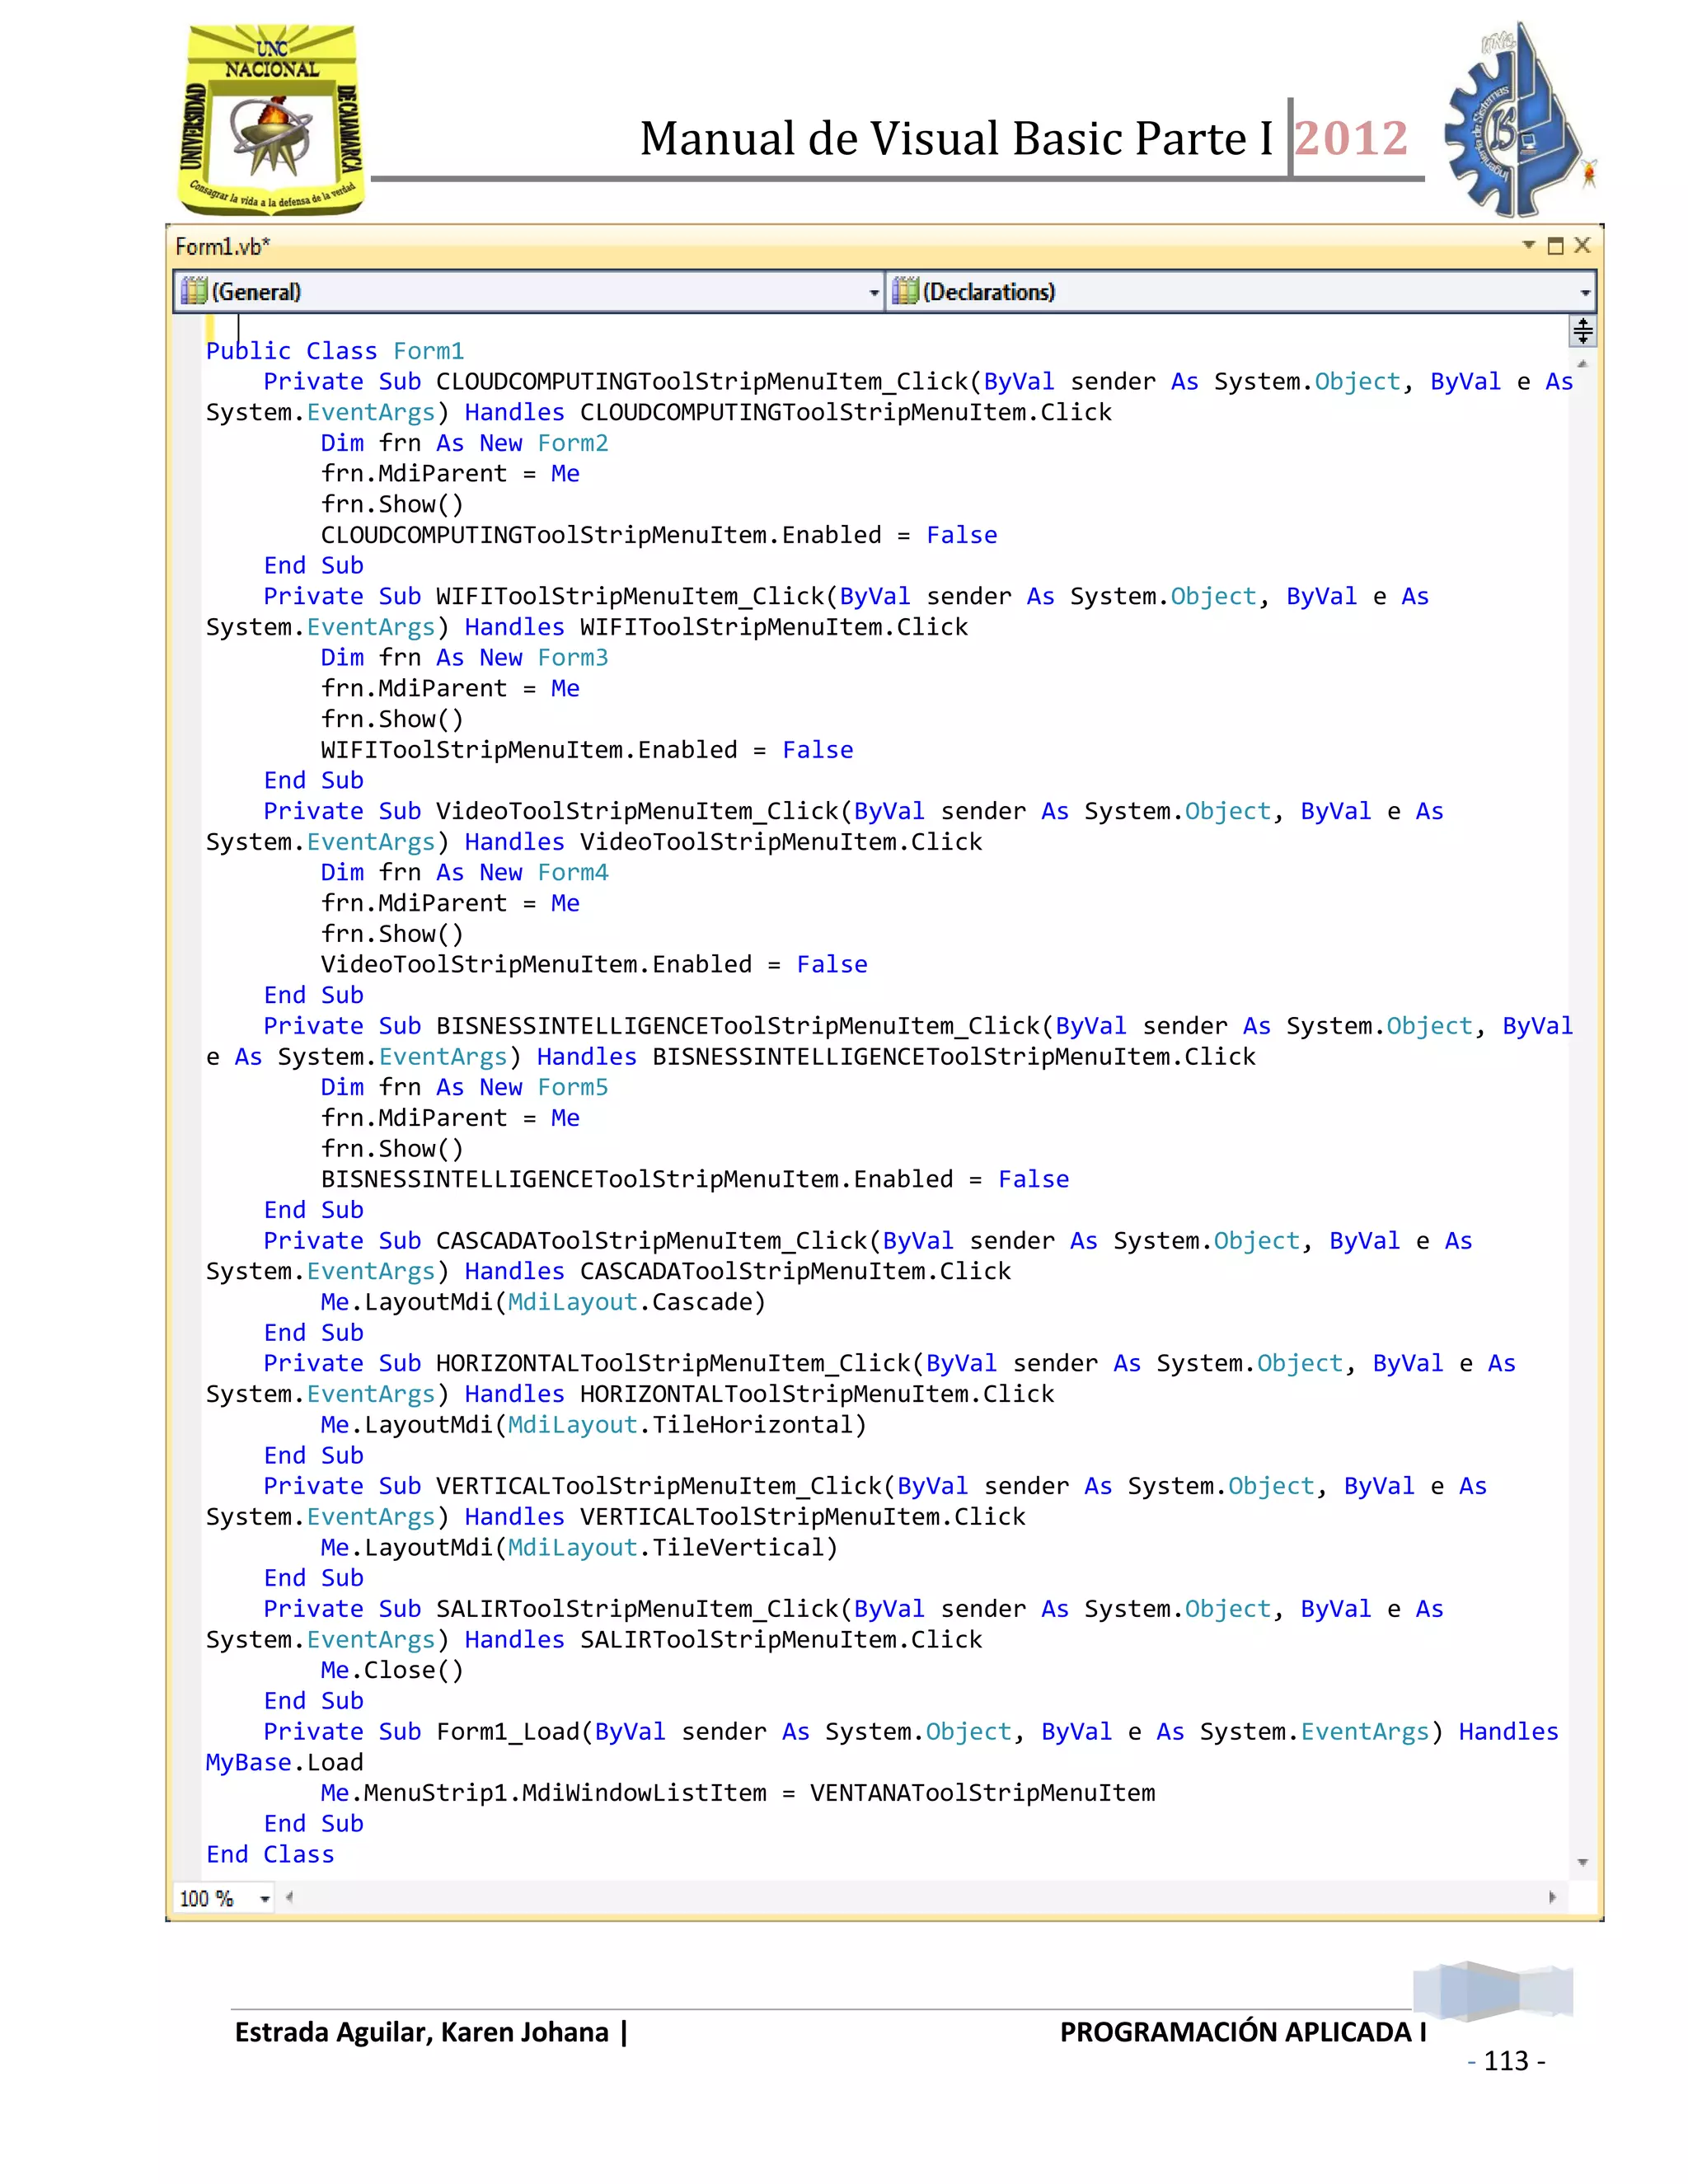Click 'Form5' in the Dim frn line
Screen dimensions: 1688x2184
point(573,1087)
